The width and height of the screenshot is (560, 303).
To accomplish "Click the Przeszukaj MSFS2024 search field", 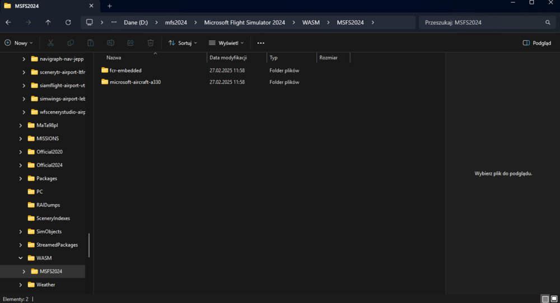I will [482, 22].
